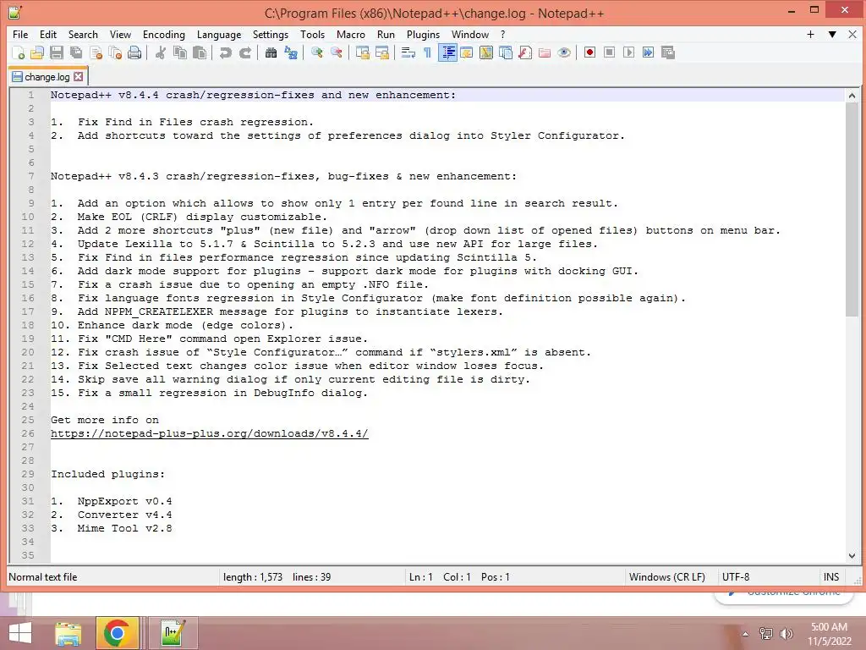
Task: Zoom out using the magnifier minus icon
Action: [337, 52]
